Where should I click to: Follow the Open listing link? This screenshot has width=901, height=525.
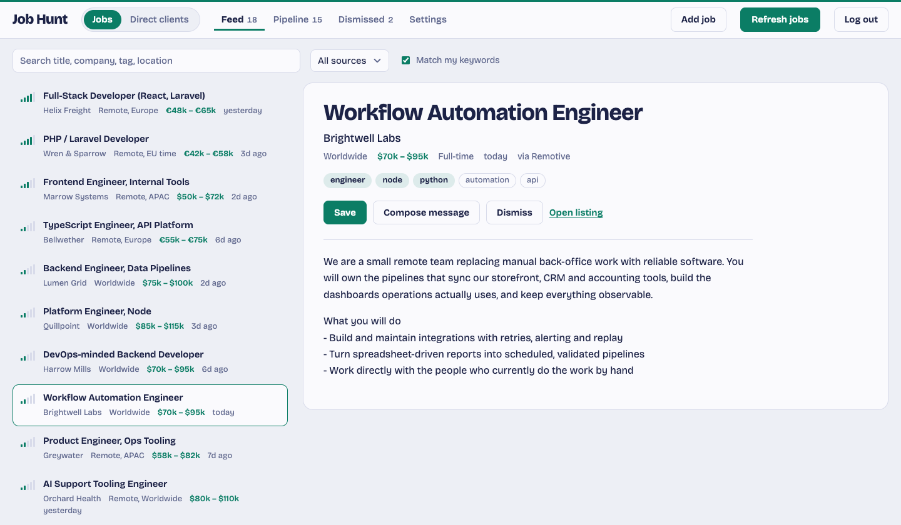576,212
